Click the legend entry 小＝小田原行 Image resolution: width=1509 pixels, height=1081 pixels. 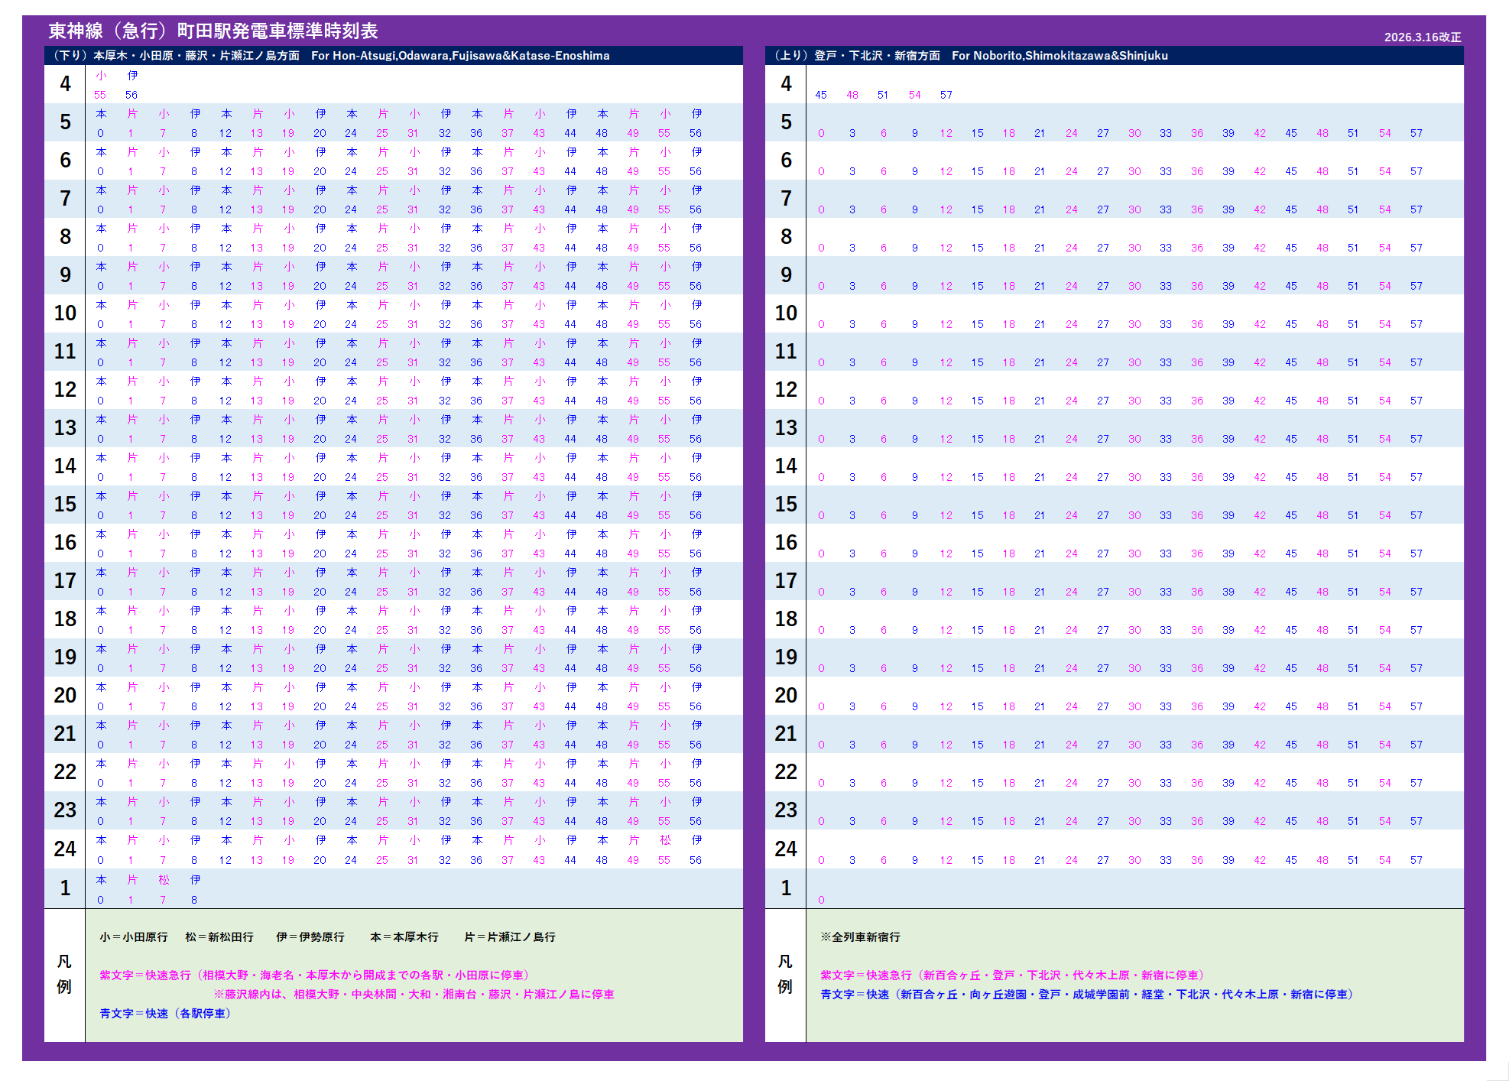(x=133, y=937)
